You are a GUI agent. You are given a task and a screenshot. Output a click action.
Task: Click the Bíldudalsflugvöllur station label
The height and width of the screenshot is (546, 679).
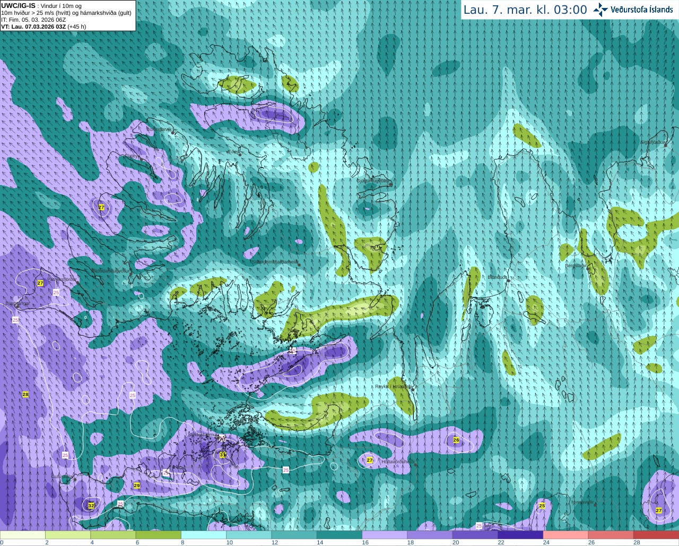pos(110,270)
